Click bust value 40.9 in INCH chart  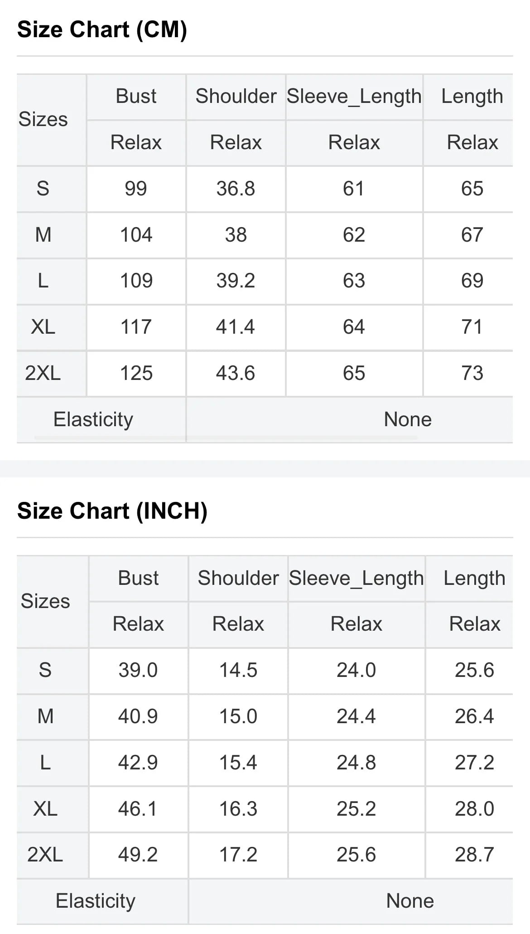[x=138, y=716]
